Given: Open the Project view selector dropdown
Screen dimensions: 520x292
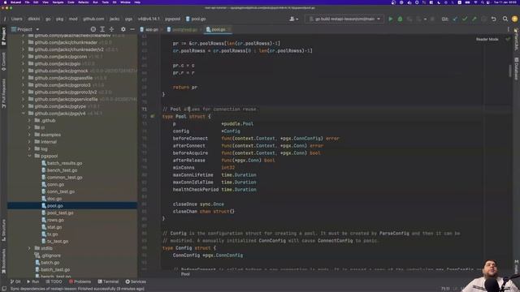Looking at the screenshot, I should (25, 29).
